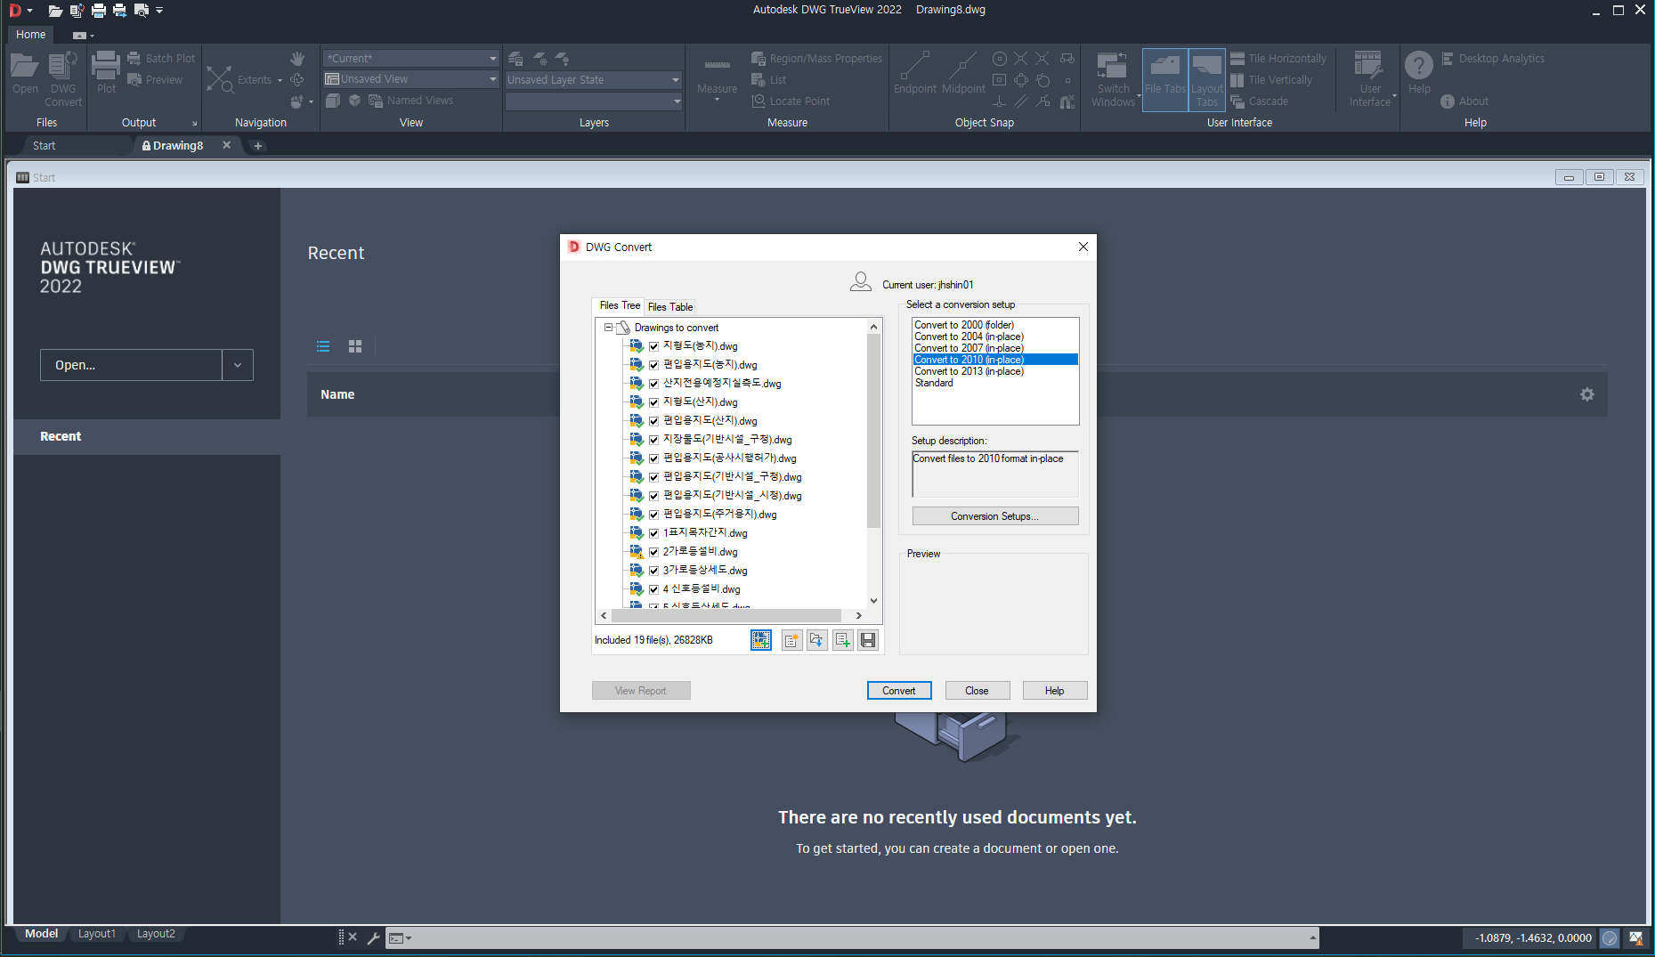Uncheck 지형도(산지).dwg checkbox

point(654,402)
